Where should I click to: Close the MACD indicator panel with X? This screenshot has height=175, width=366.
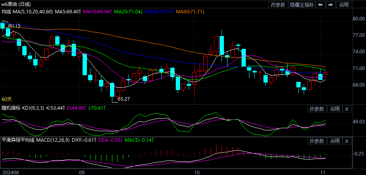347,141
